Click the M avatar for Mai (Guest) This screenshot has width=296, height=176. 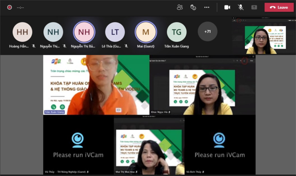click(146, 32)
